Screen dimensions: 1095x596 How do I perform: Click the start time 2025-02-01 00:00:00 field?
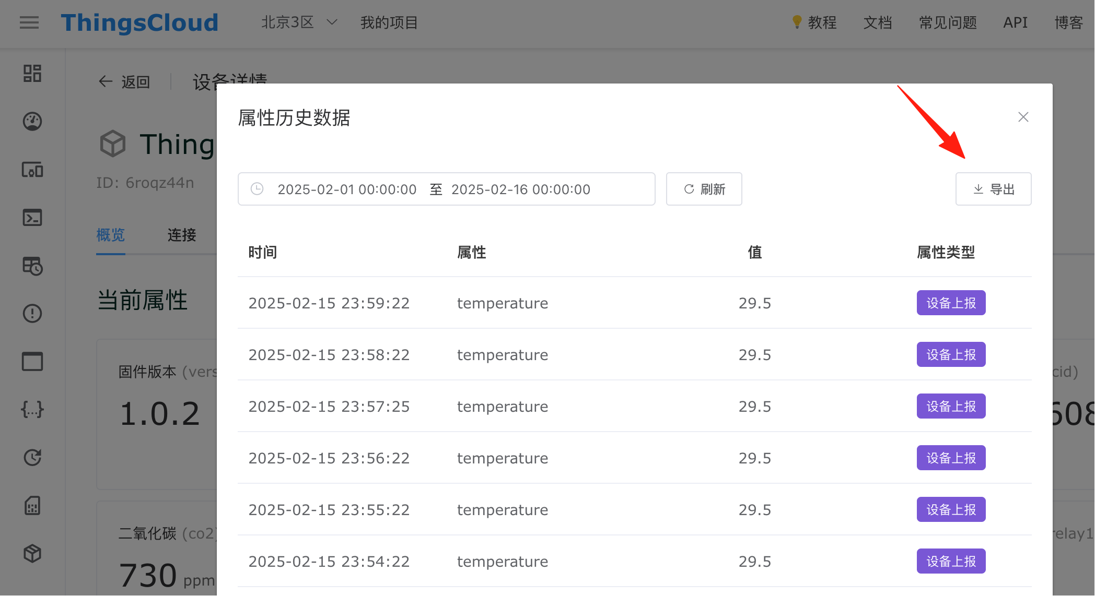click(347, 189)
